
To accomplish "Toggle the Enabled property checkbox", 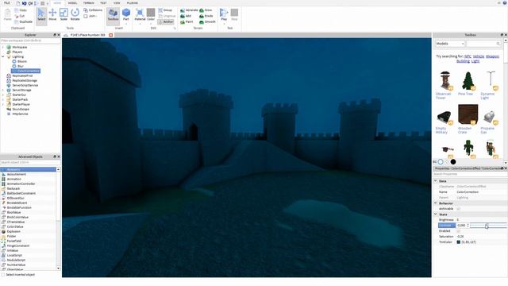I will click(x=459, y=231).
